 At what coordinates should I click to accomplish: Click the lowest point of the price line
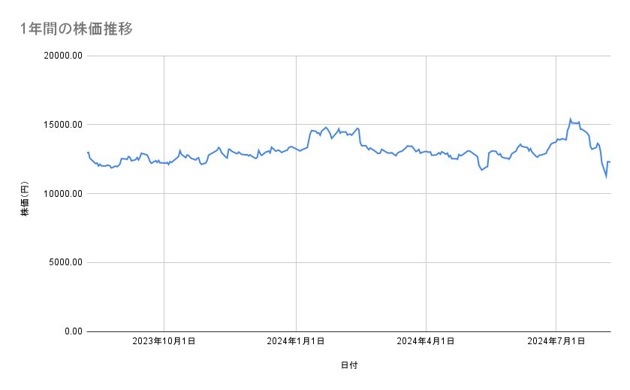coord(606,177)
